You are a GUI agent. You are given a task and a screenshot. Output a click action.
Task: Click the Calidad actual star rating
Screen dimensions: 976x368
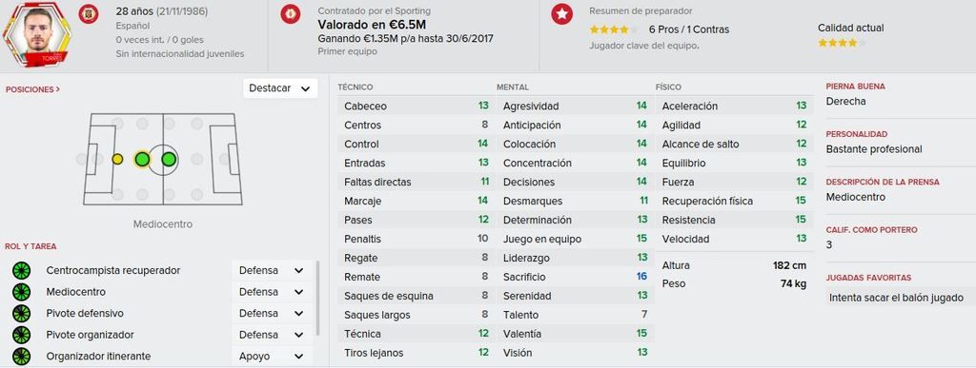tap(842, 43)
